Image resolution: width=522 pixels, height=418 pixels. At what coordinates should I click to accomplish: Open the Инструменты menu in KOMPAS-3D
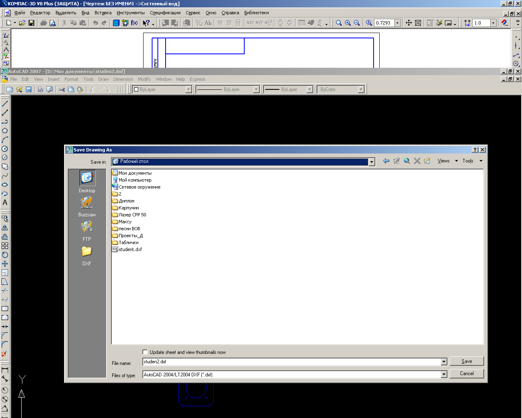130,13
